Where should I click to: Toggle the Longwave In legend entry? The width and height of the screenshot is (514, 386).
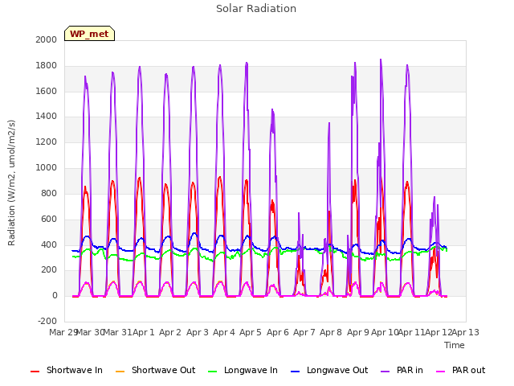243,370
